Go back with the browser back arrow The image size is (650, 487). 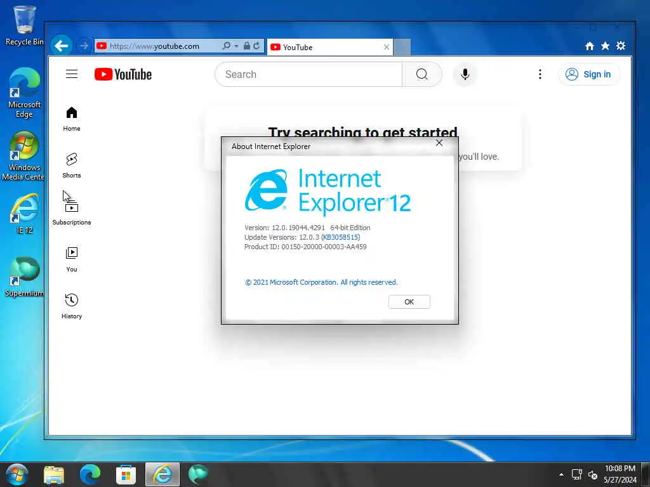click(x=62, y=46)
